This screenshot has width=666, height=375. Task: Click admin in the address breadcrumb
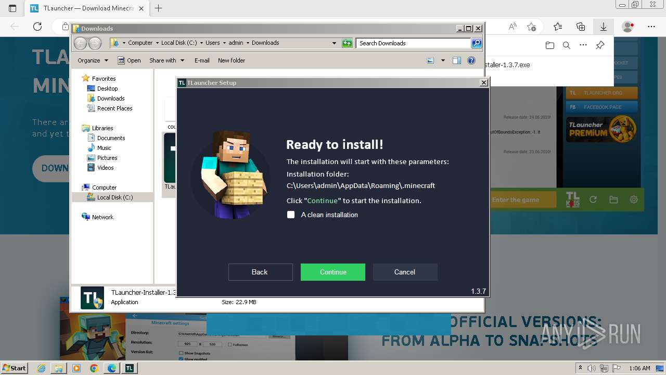[x=236, y=43]
